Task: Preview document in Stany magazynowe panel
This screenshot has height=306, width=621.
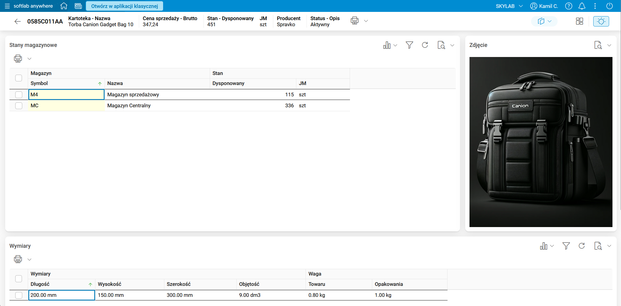Action: click(x=441, y=45)
